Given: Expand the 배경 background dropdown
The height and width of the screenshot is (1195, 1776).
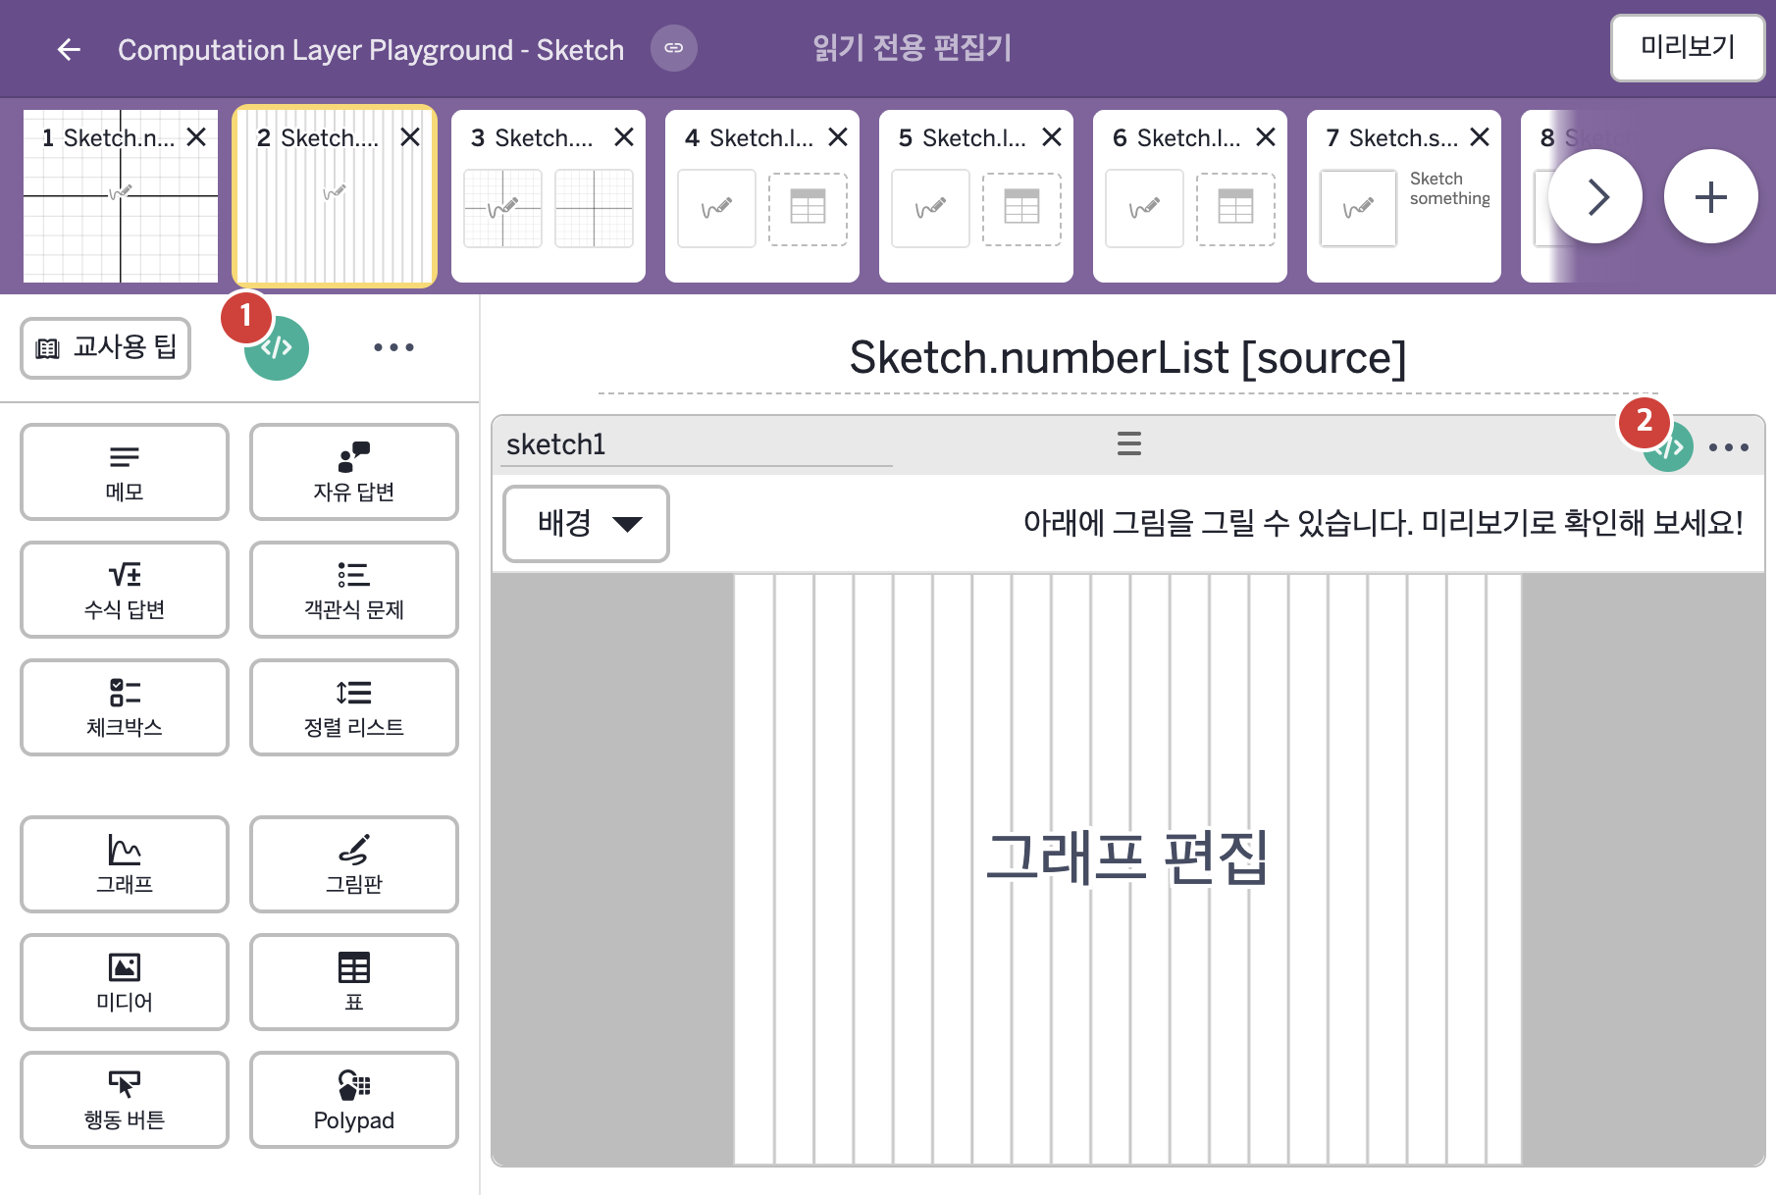Looking at the screenshot, I should point(587,524).
